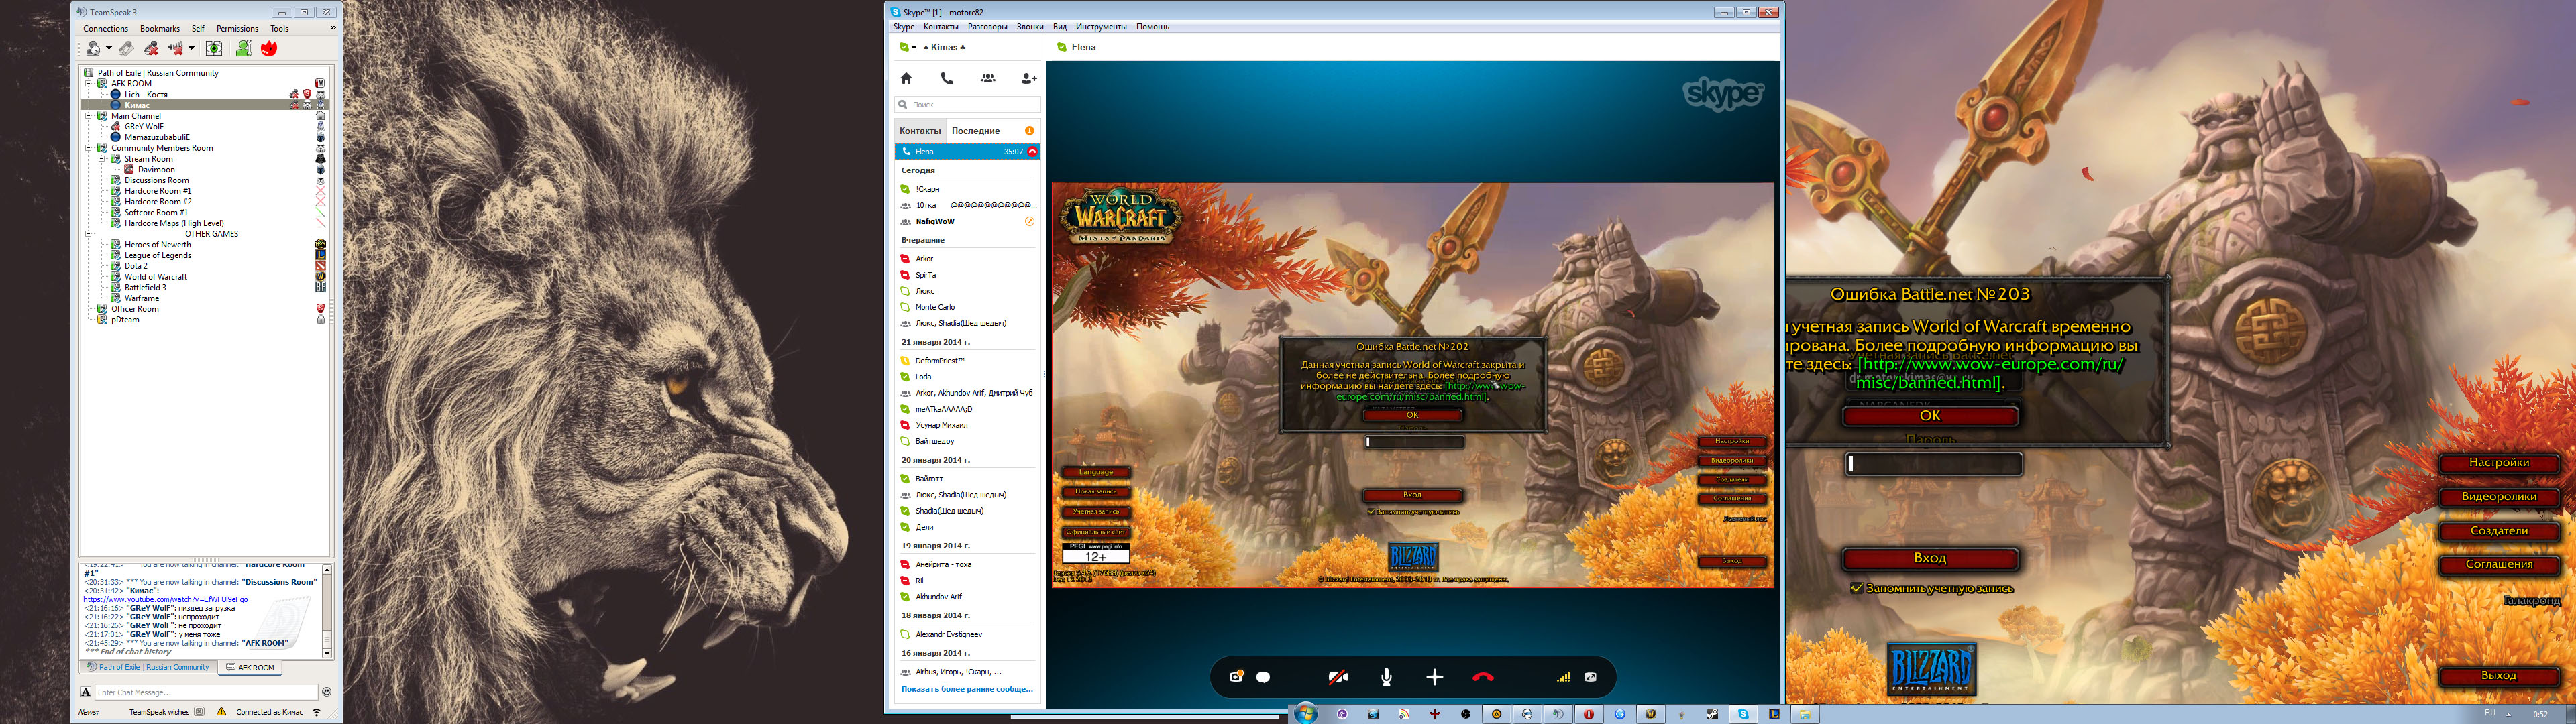The width and height of the screenshot is (2576, 724).
Task: Select the Warframe channel in TeamSpeak
Action: point(141,298)
